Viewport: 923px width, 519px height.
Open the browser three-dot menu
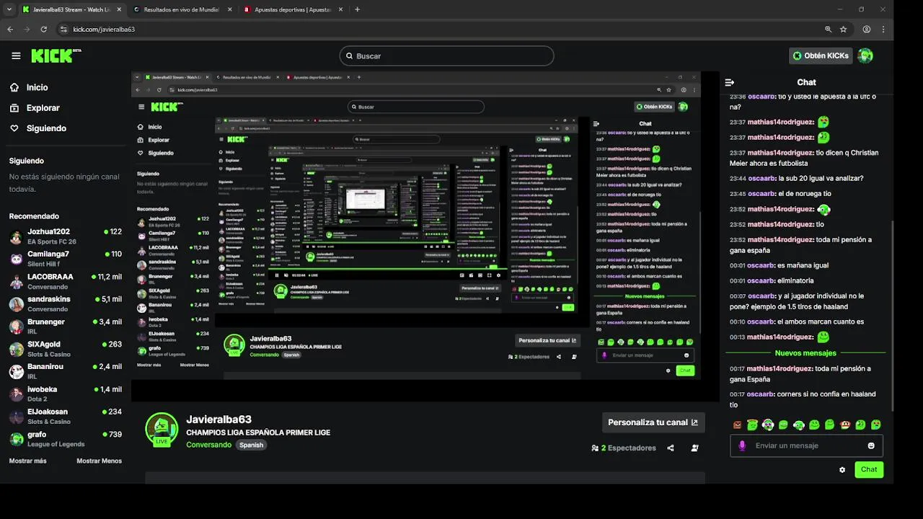click(883, 29)
